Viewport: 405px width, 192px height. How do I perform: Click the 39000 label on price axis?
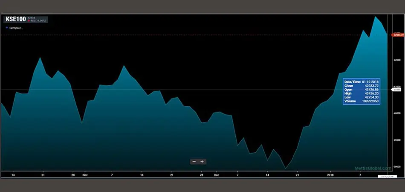(397, 140)
